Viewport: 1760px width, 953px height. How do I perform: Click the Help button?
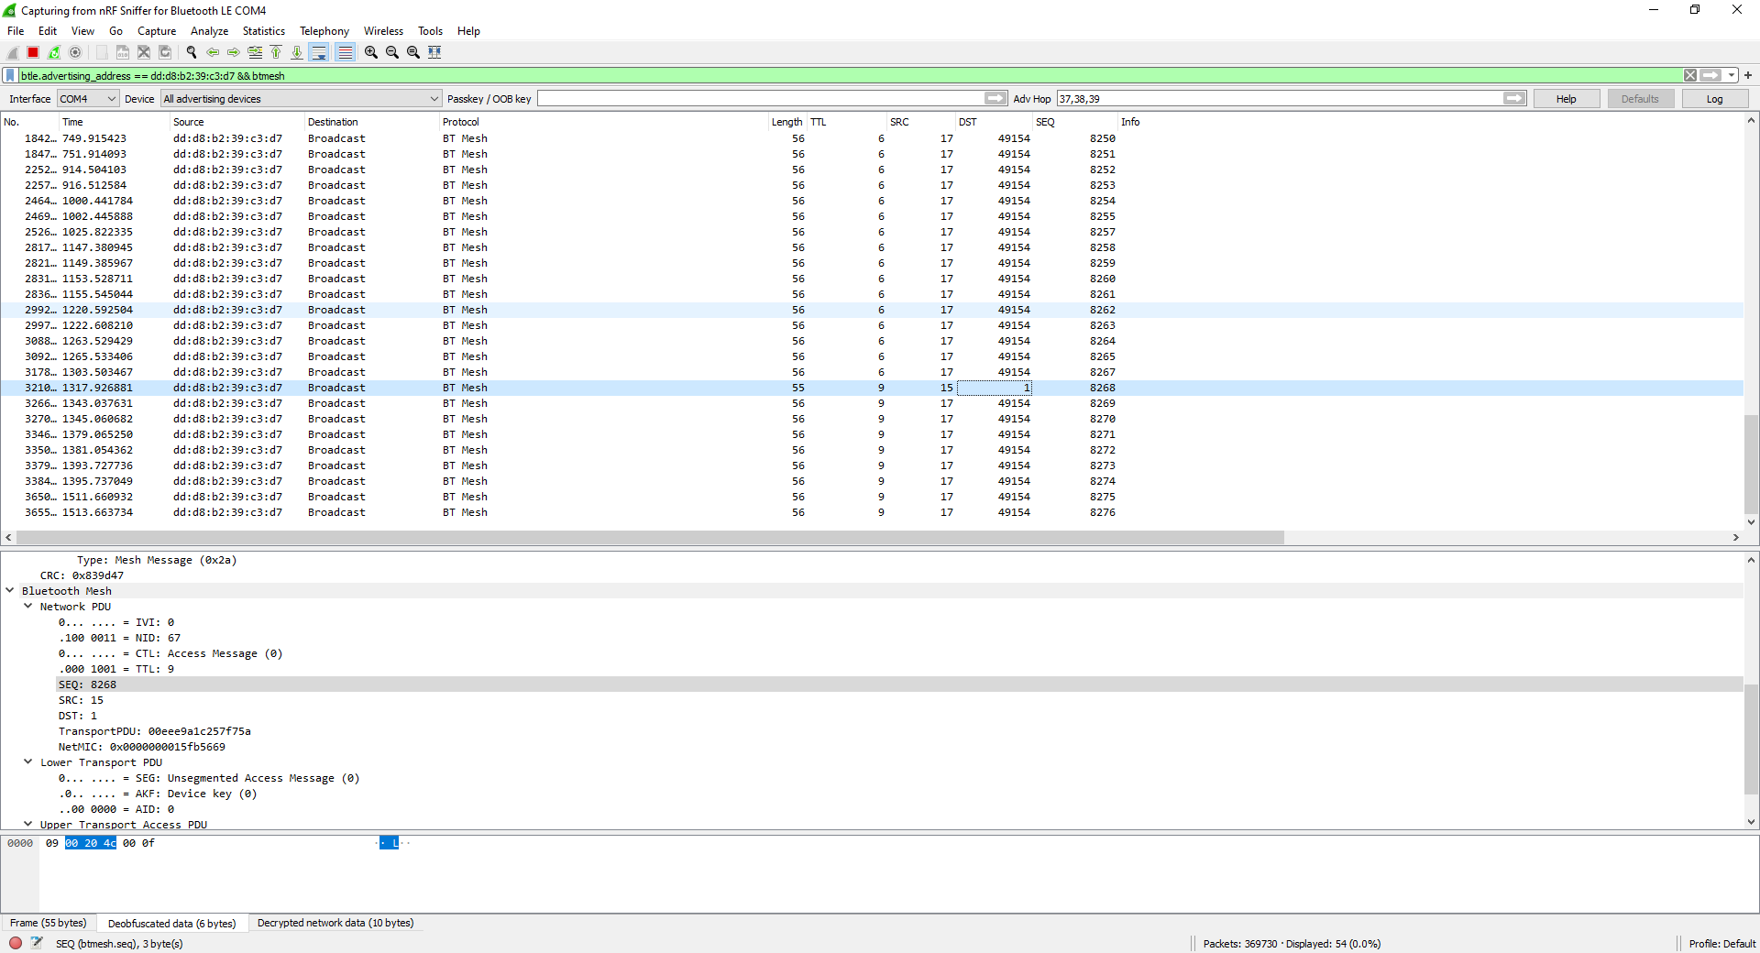click(1567, 99)
